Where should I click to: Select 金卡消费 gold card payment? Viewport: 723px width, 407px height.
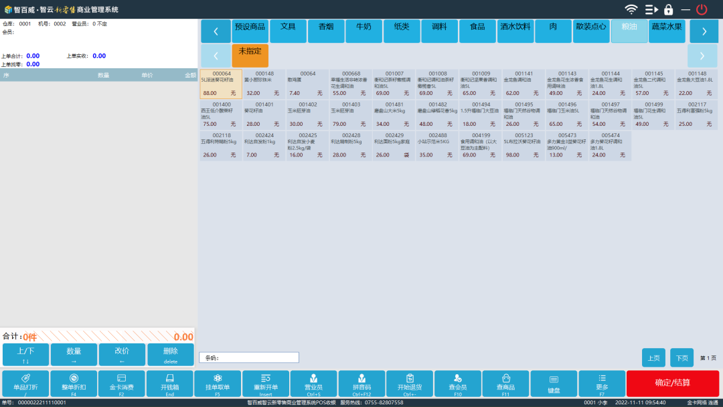click(122, 379)
